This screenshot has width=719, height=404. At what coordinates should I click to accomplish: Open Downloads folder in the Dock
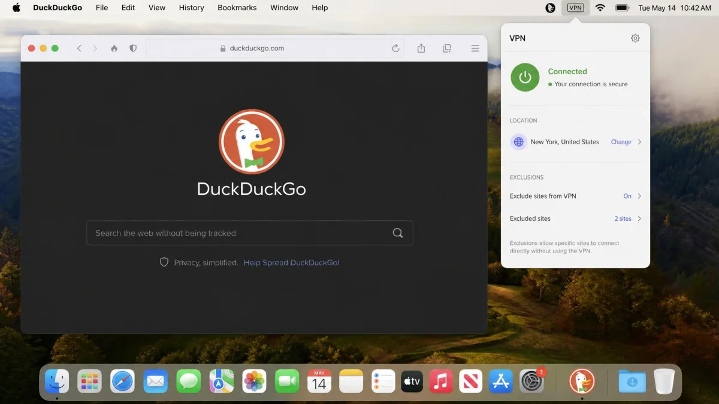[632, 381]
